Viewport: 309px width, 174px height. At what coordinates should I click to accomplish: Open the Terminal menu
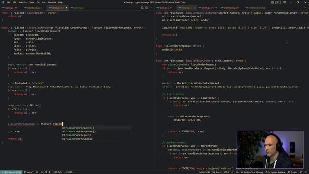pos(52,2)
